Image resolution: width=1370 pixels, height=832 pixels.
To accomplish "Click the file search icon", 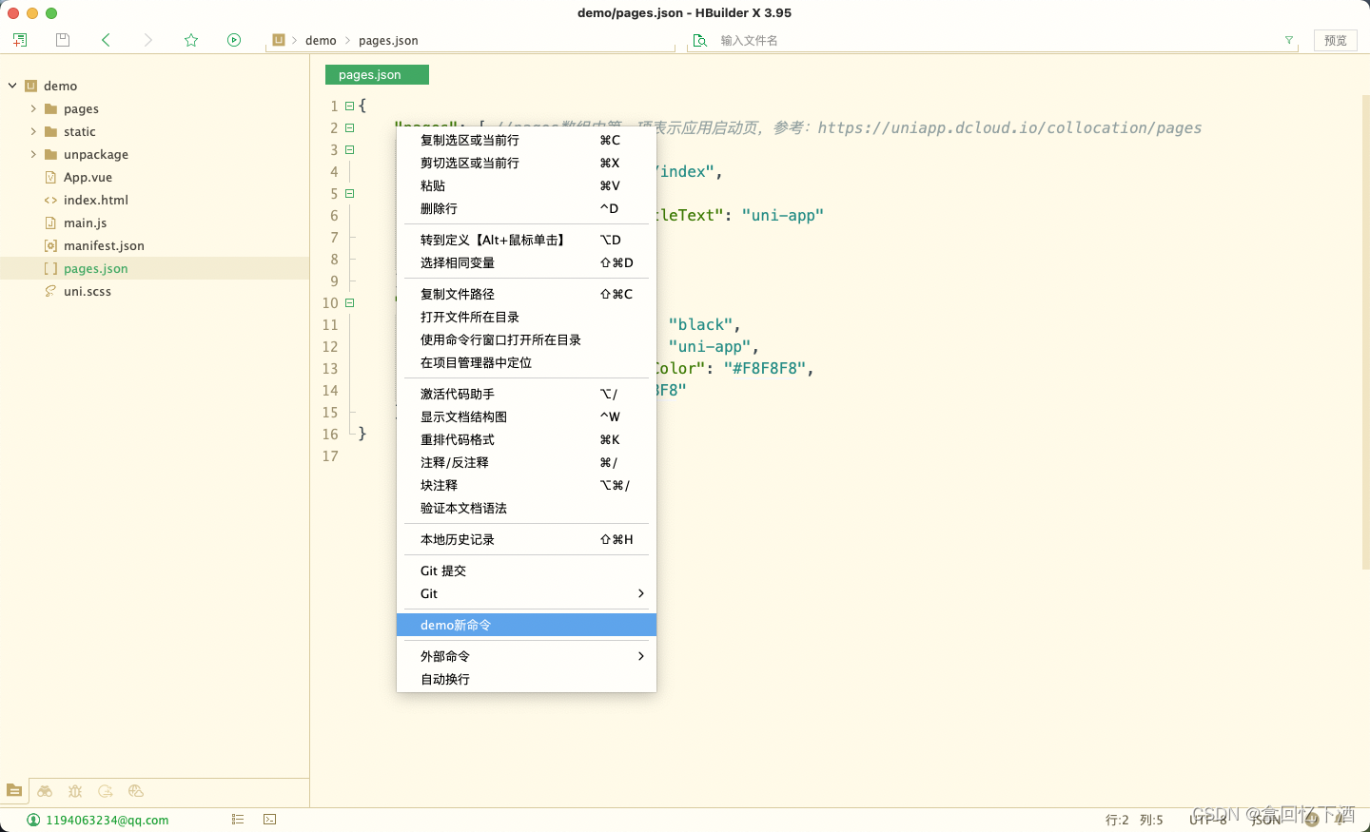I will [700, 40].
